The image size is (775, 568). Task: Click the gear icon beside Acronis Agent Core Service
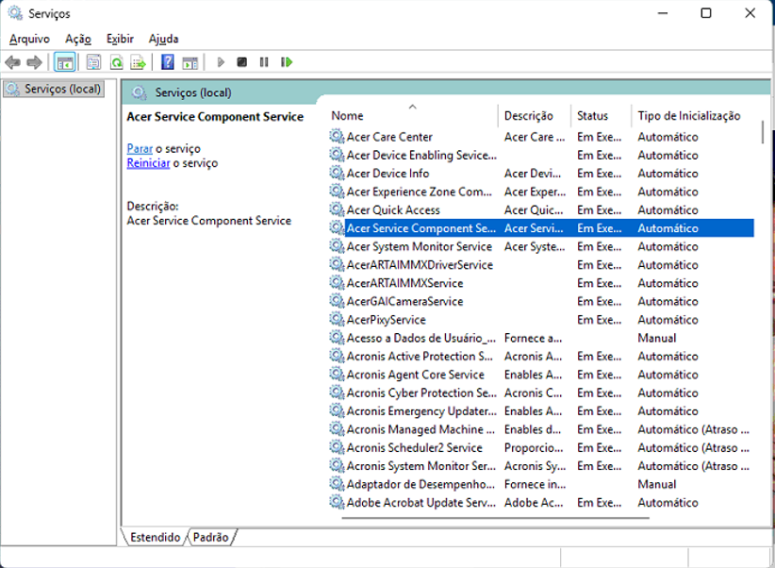(338, 375)
